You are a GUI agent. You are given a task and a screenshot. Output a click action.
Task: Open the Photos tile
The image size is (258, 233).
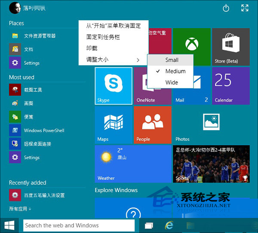[212, 125]
